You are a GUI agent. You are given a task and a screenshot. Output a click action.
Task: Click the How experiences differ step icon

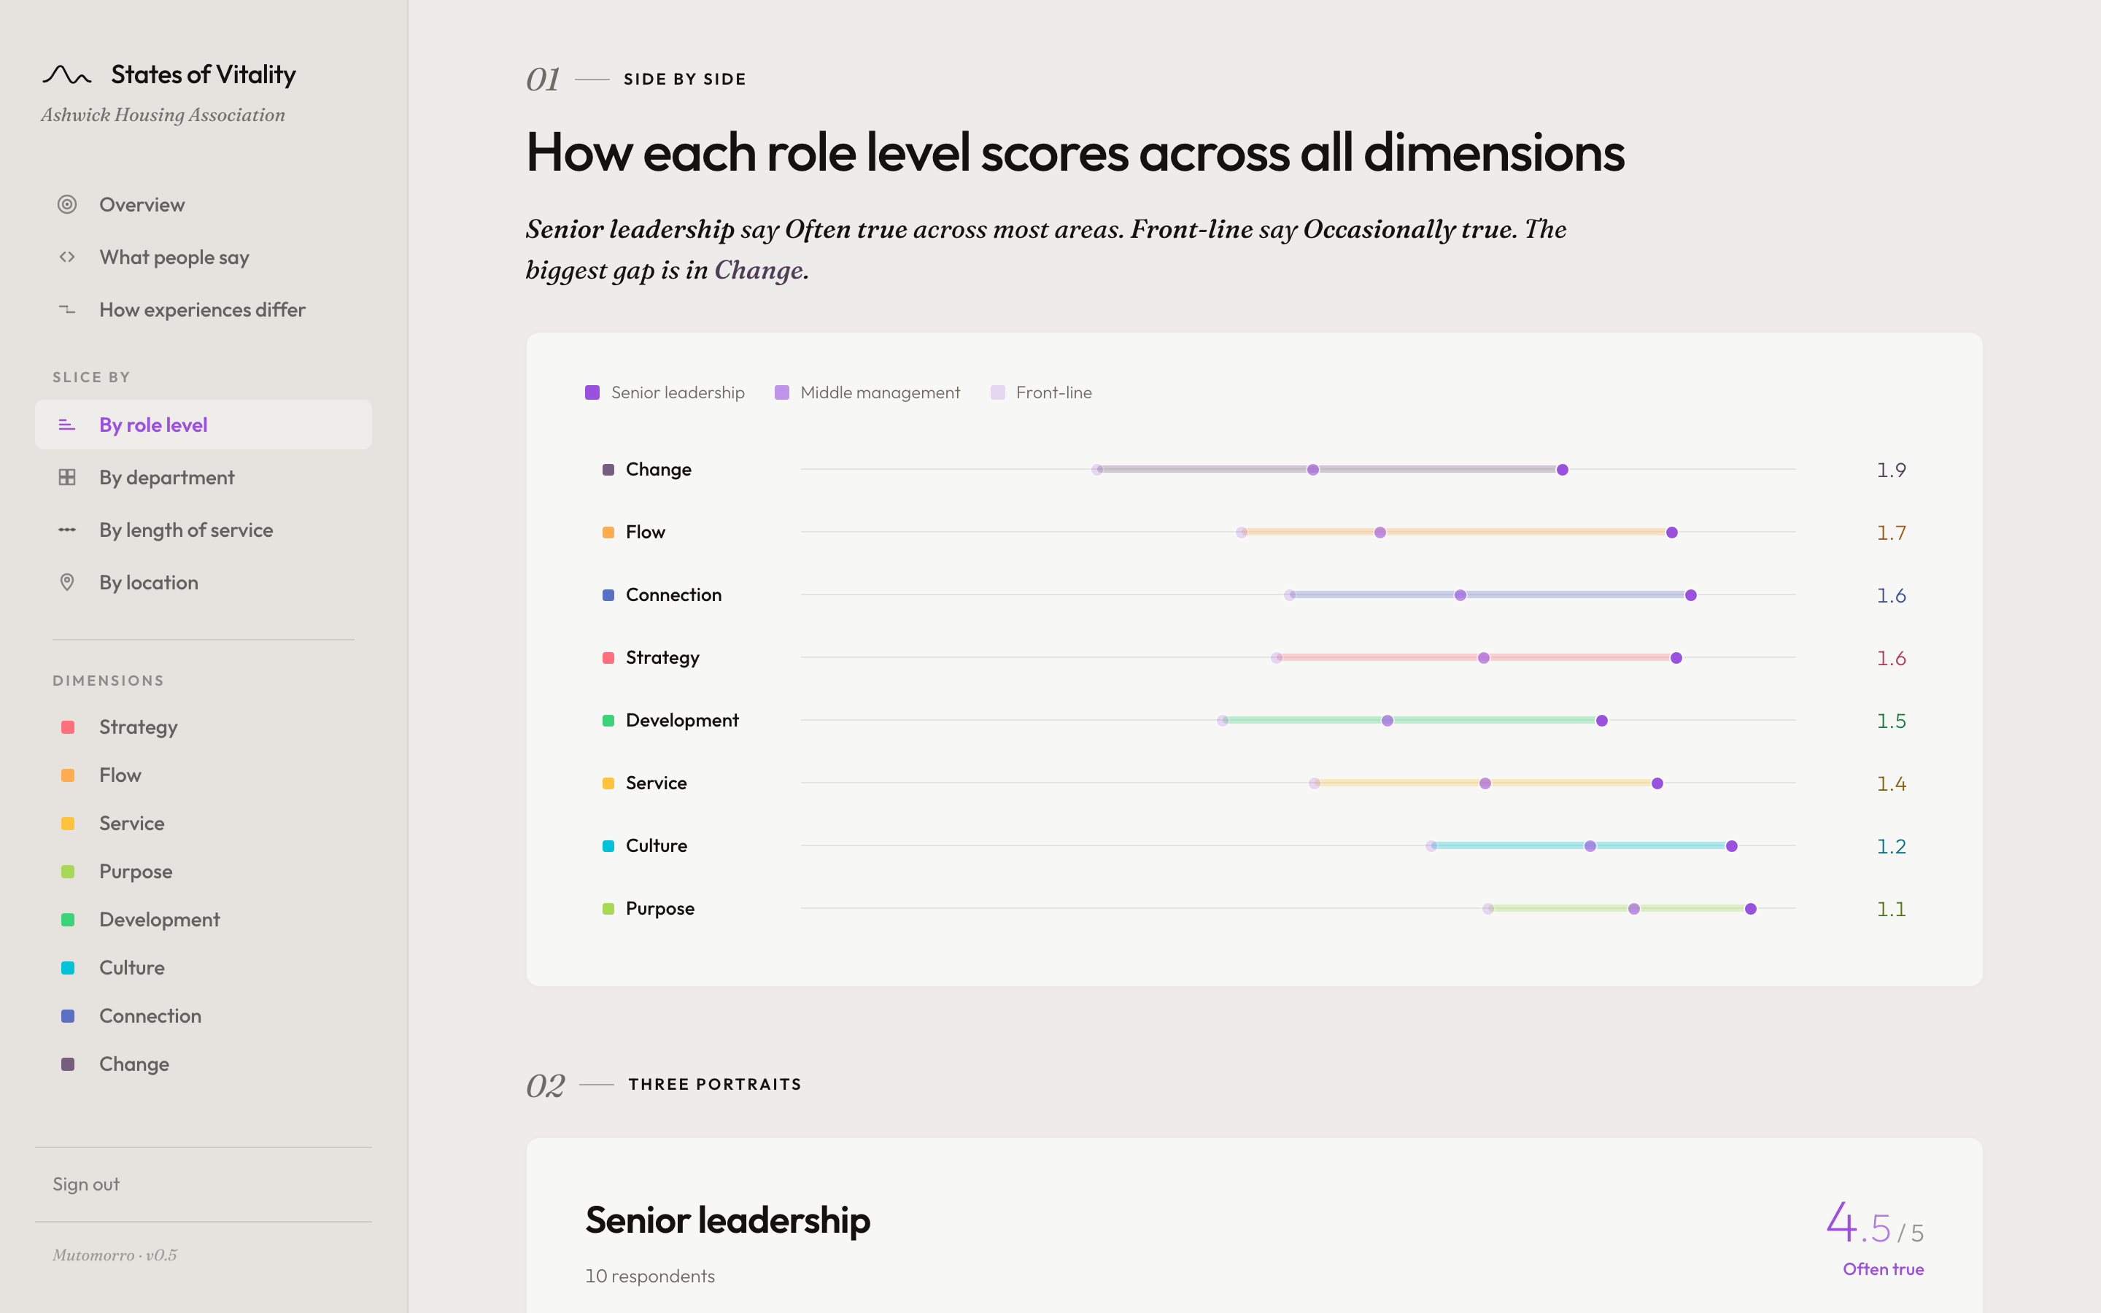click(x=67, y=310)
